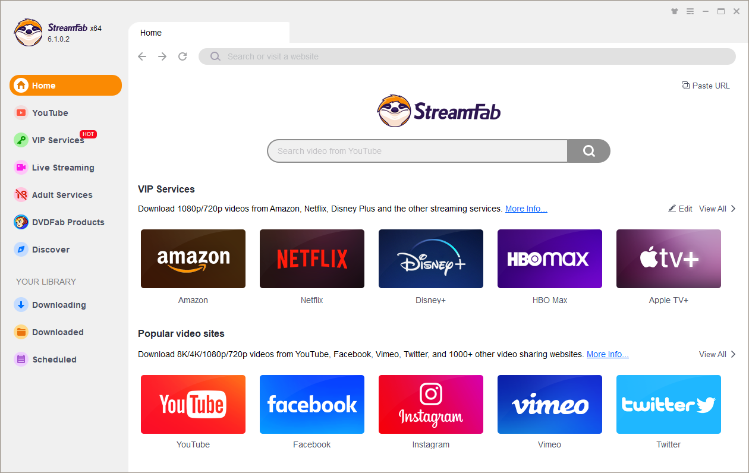This screenshot has width=749, height=473.
Task: Open the Scheduled list icon
Action: pos(21,360)
